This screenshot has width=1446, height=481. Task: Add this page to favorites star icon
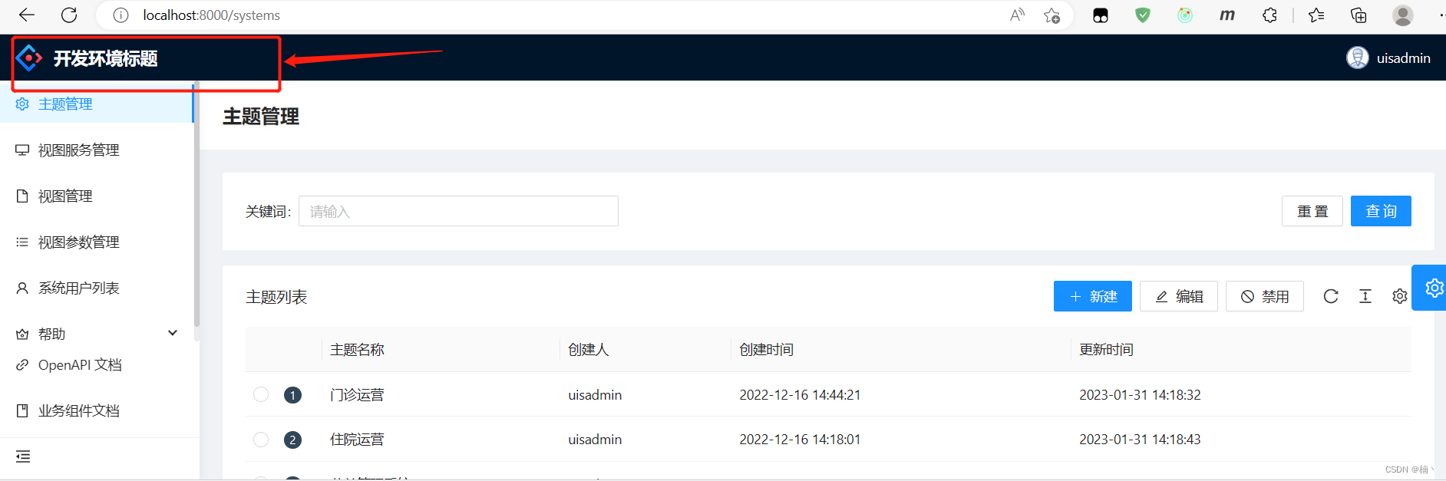click(x=1051, y=15)
